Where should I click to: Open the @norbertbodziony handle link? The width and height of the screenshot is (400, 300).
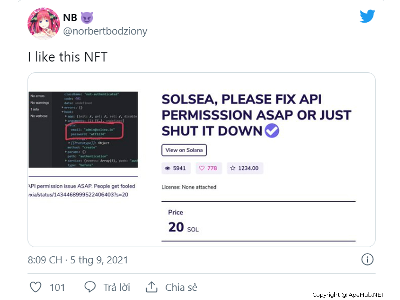click(105, 31)
